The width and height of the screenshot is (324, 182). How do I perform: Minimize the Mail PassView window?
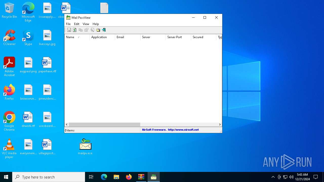point(193,17)
